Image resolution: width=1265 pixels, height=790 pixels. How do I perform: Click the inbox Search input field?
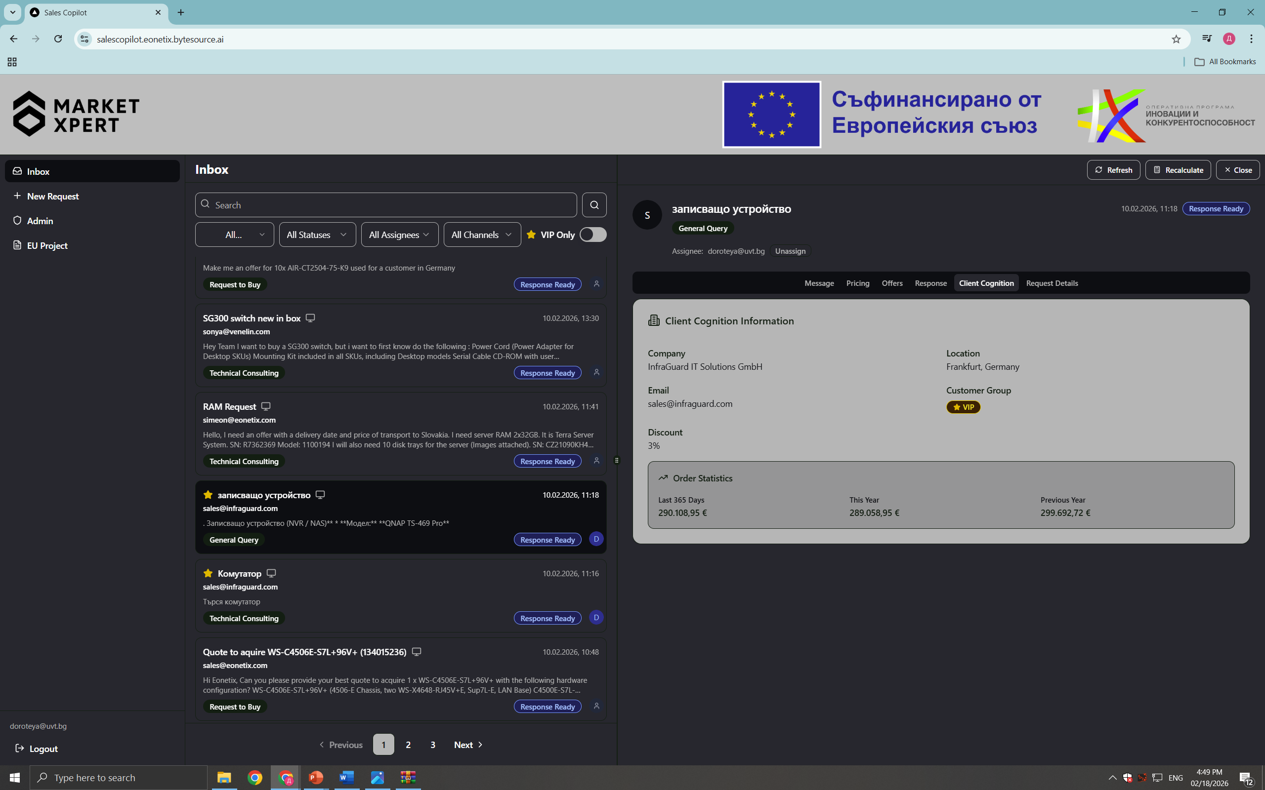coord(387,205)
